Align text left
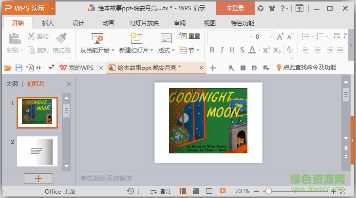Screen dimensions: 356x198 pyautogui.click(x=306, y=50)
